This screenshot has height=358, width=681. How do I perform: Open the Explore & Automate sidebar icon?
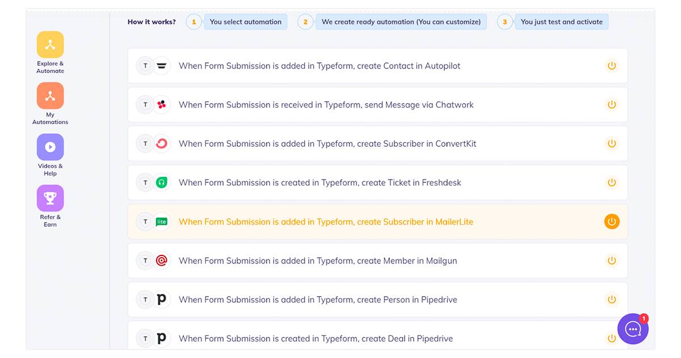pos(50,45)
